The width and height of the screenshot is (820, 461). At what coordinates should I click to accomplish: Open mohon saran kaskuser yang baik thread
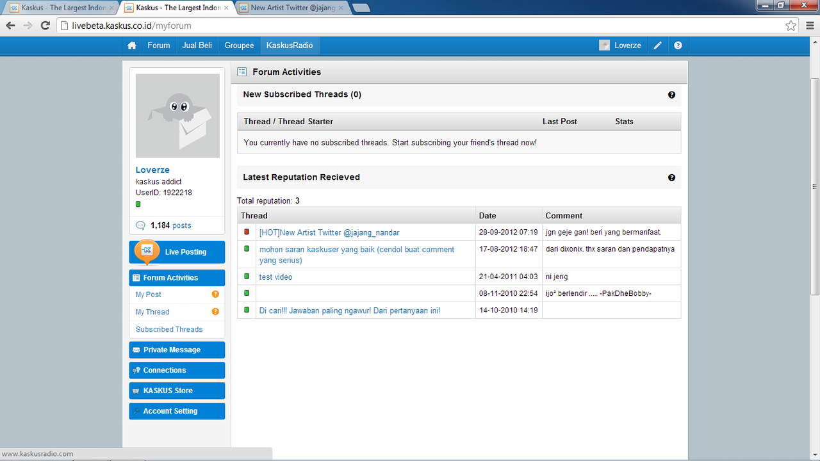click(357, 255)
